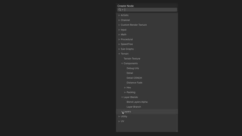The image size is (242, 136).
Task: Expand the Hex subgroup arrow
Action: click(125, 88)
